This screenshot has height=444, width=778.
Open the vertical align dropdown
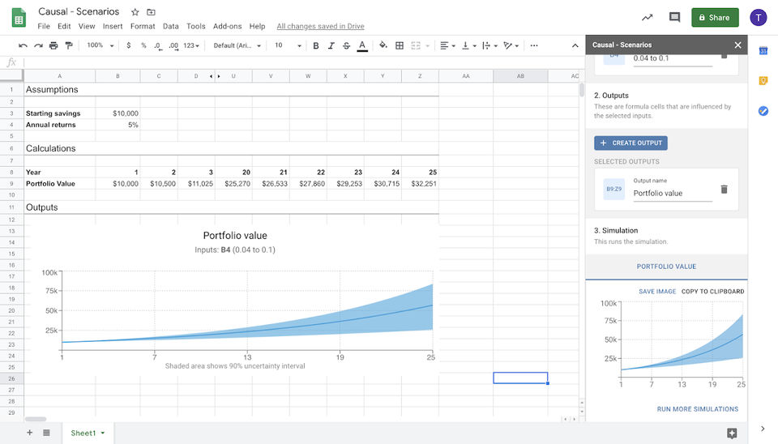[469, 45]
